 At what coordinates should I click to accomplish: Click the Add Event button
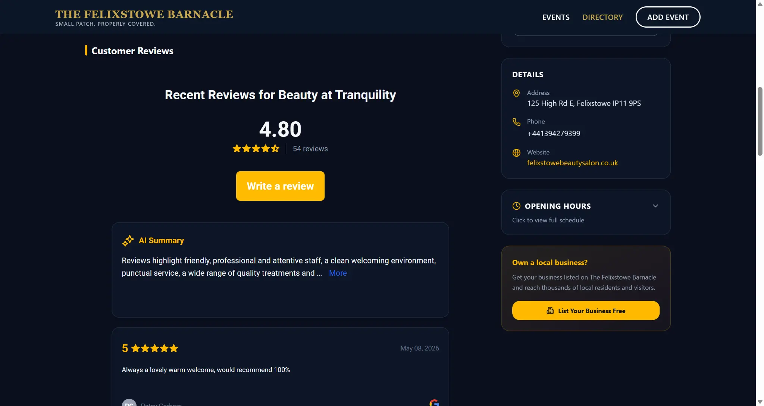click(668, 17)
